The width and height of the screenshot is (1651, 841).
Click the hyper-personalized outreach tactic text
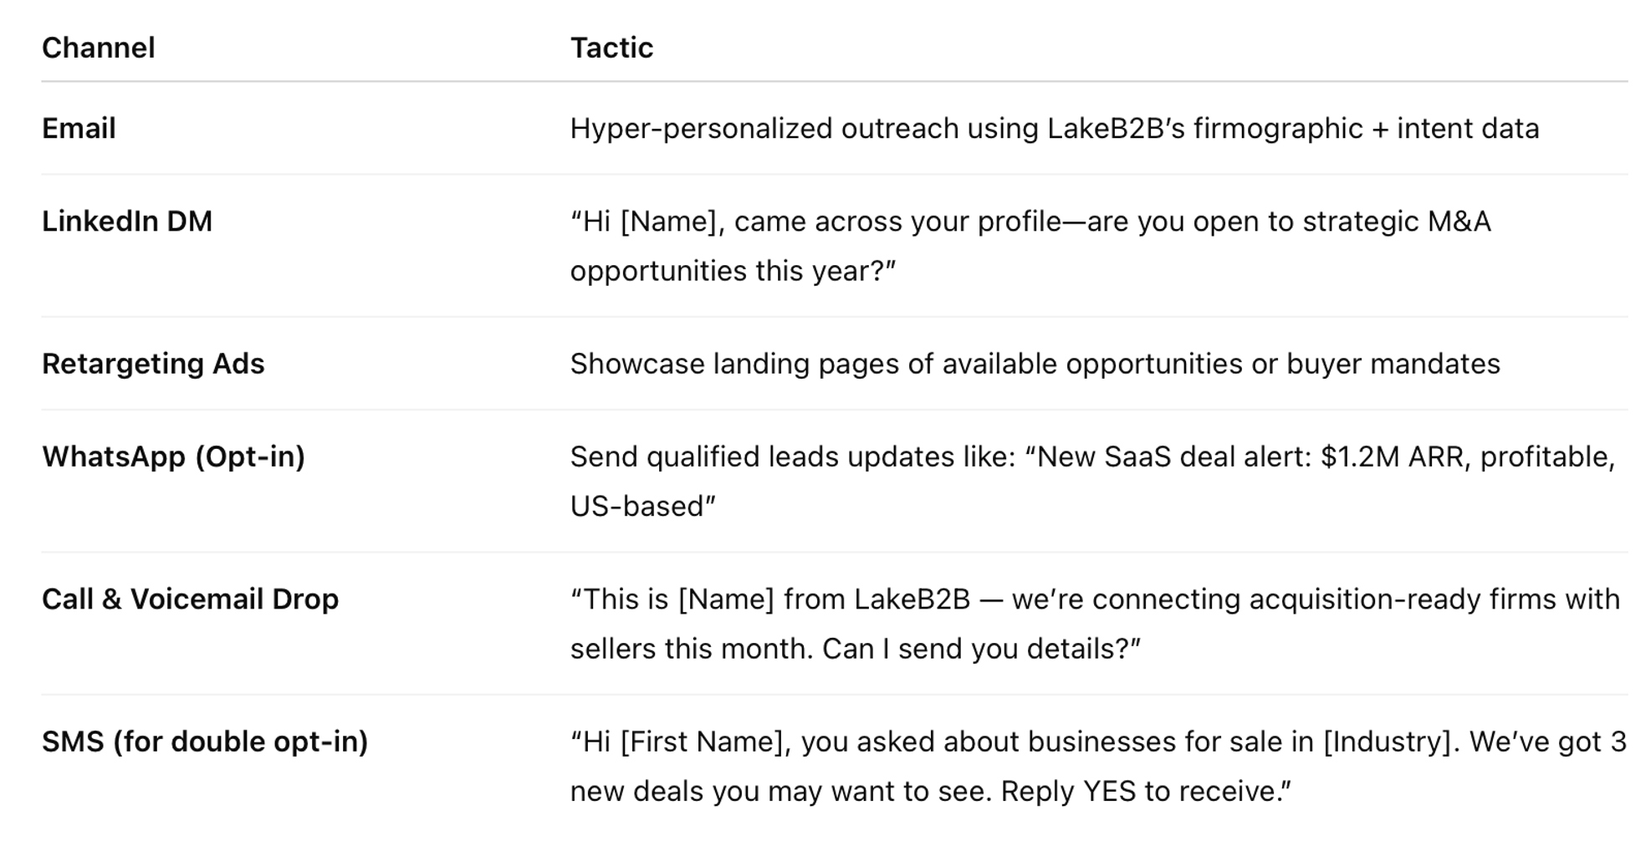(x=1055, y=128)
